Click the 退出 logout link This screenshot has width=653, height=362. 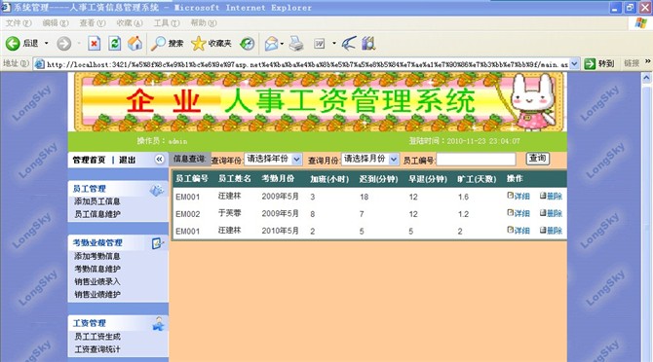click(x=127, y=160)
